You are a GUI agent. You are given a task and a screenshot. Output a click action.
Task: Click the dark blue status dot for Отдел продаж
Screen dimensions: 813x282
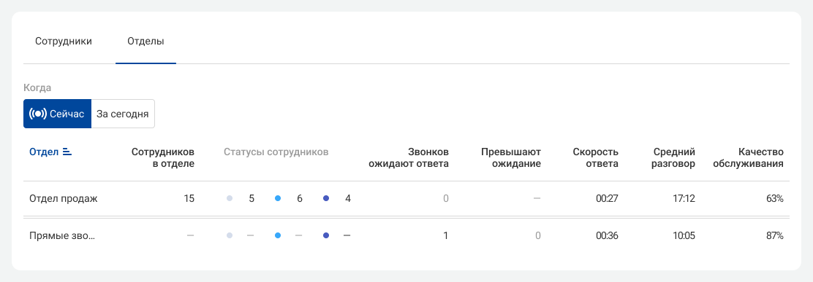tap(326, 198)
